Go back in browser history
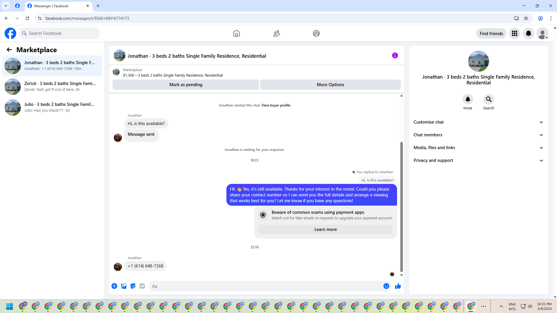The height and width of the screenshot is (313, 557). [6, 18]
